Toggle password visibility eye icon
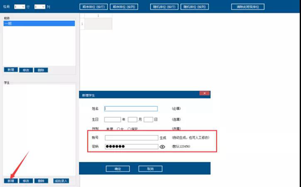Screen dimensions: 301x187 162,147
